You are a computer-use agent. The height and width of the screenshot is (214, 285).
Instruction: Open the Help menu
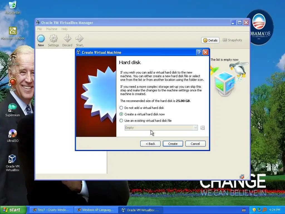coord(64,29)
